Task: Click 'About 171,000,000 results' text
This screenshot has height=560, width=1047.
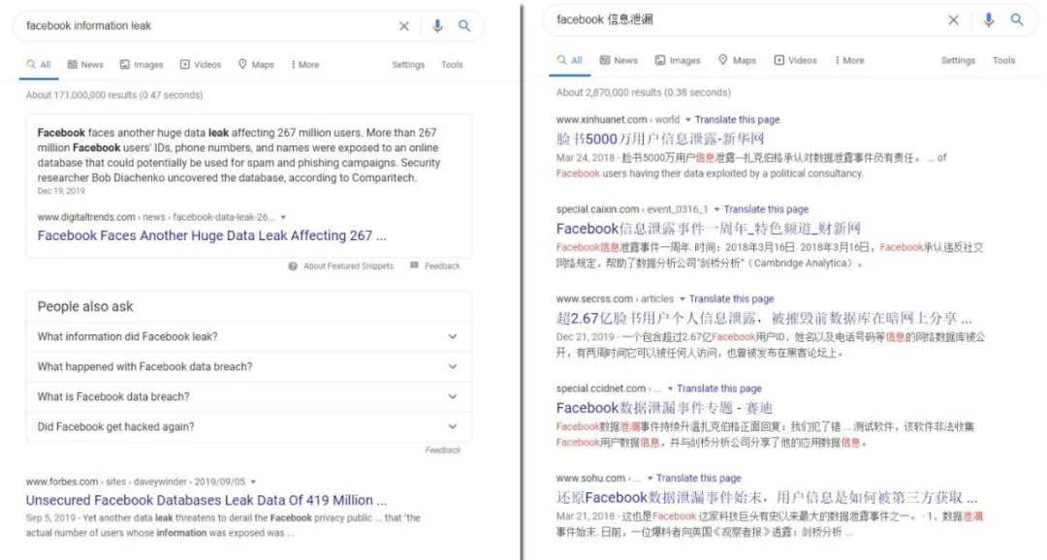Action: coord(114,95)
